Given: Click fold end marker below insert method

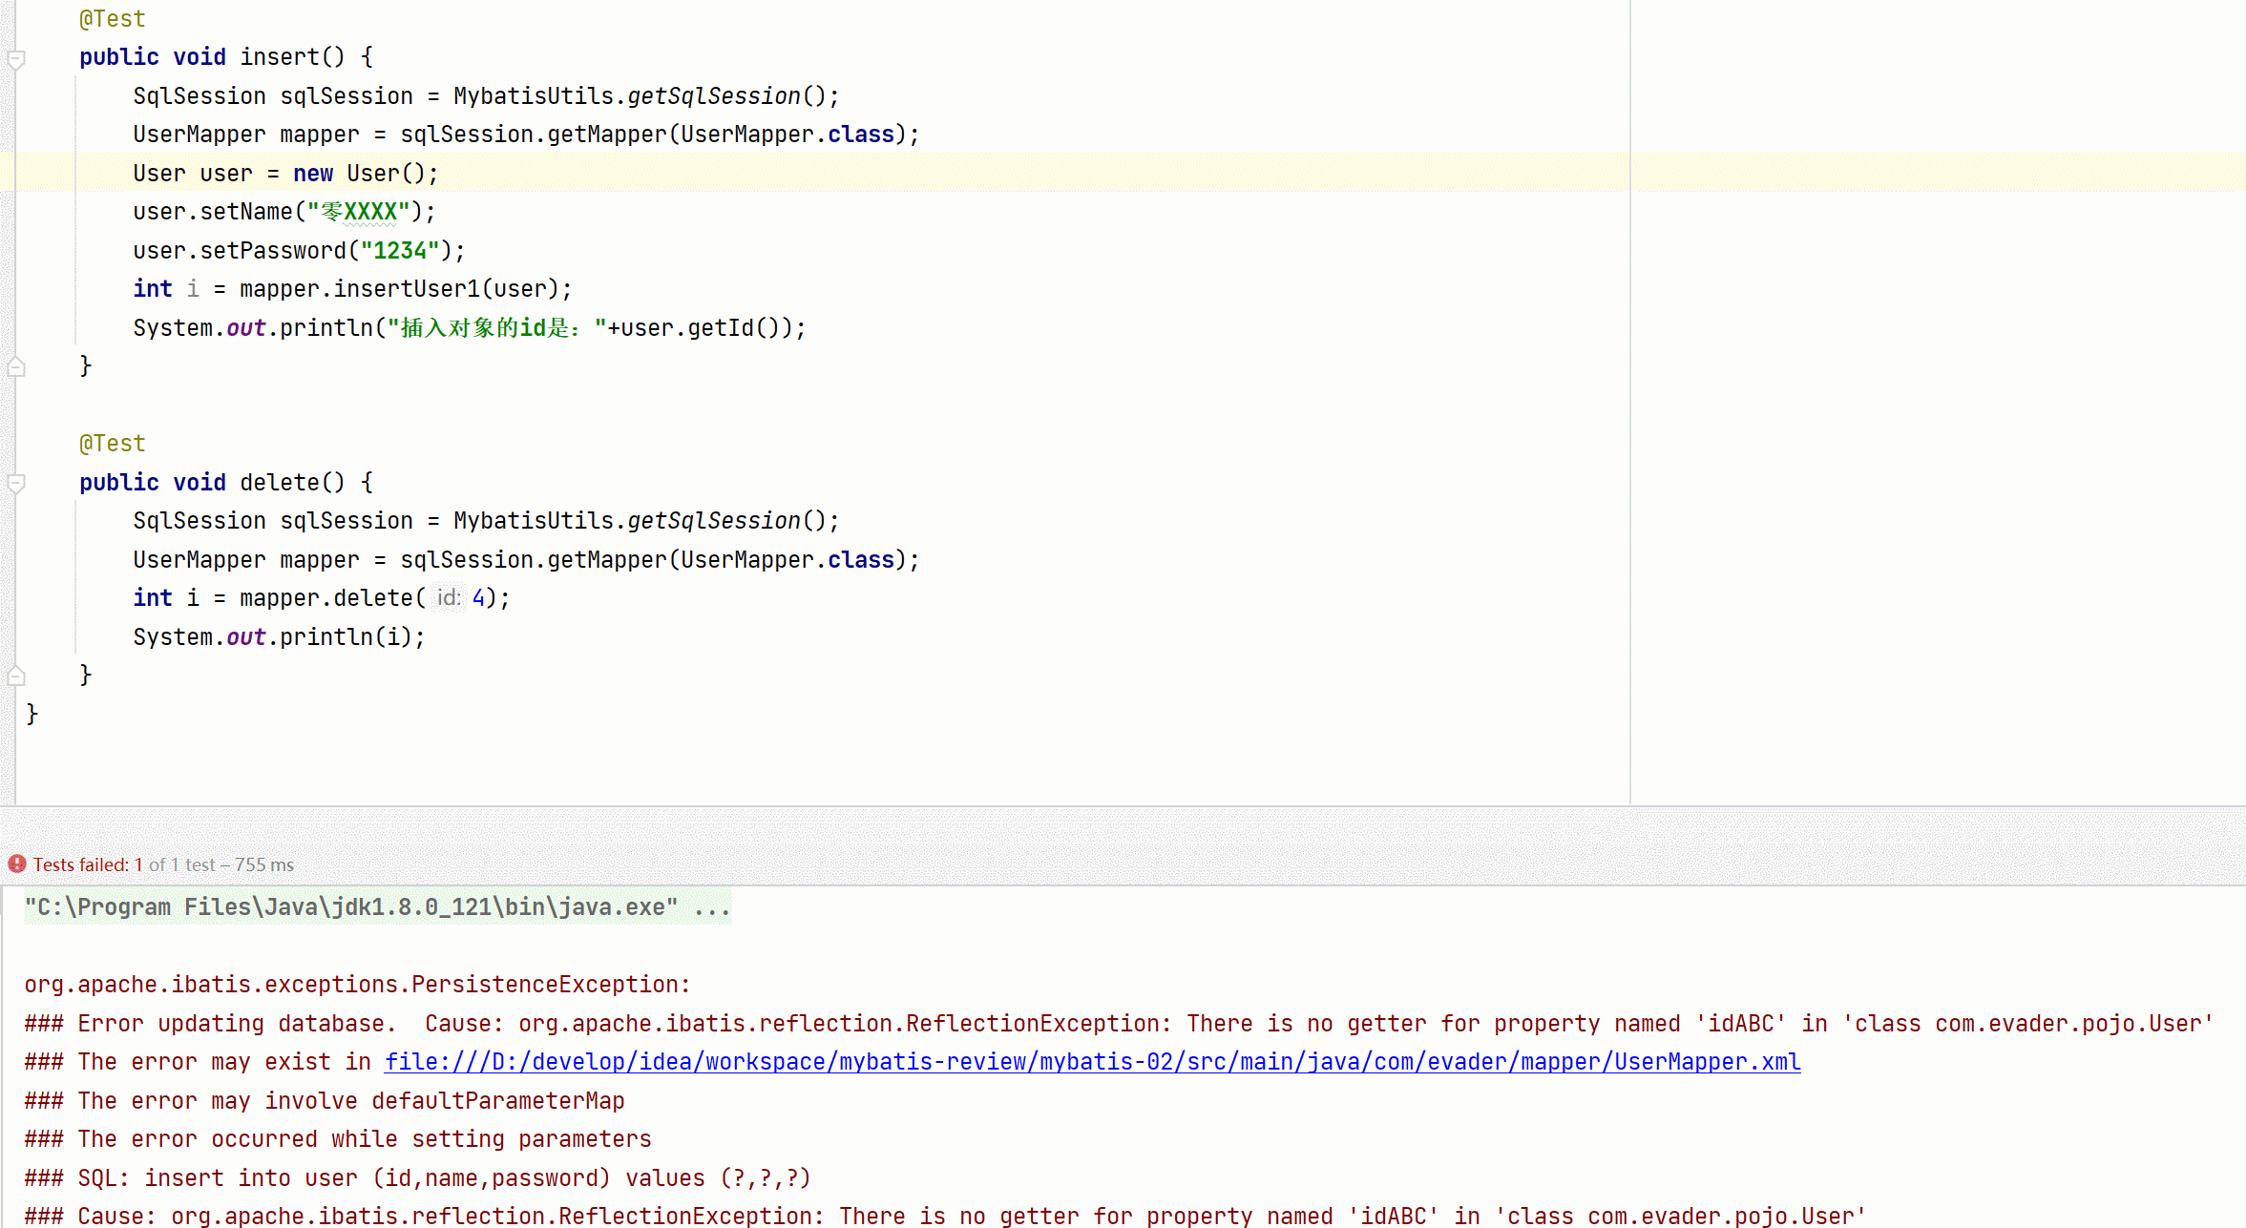Looking at the screenshot, I should click(x=16, y=367).
